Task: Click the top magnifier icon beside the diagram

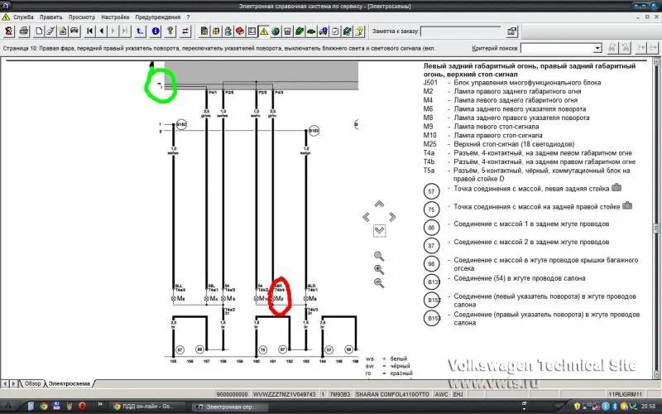Action: (x=379, y=256)
